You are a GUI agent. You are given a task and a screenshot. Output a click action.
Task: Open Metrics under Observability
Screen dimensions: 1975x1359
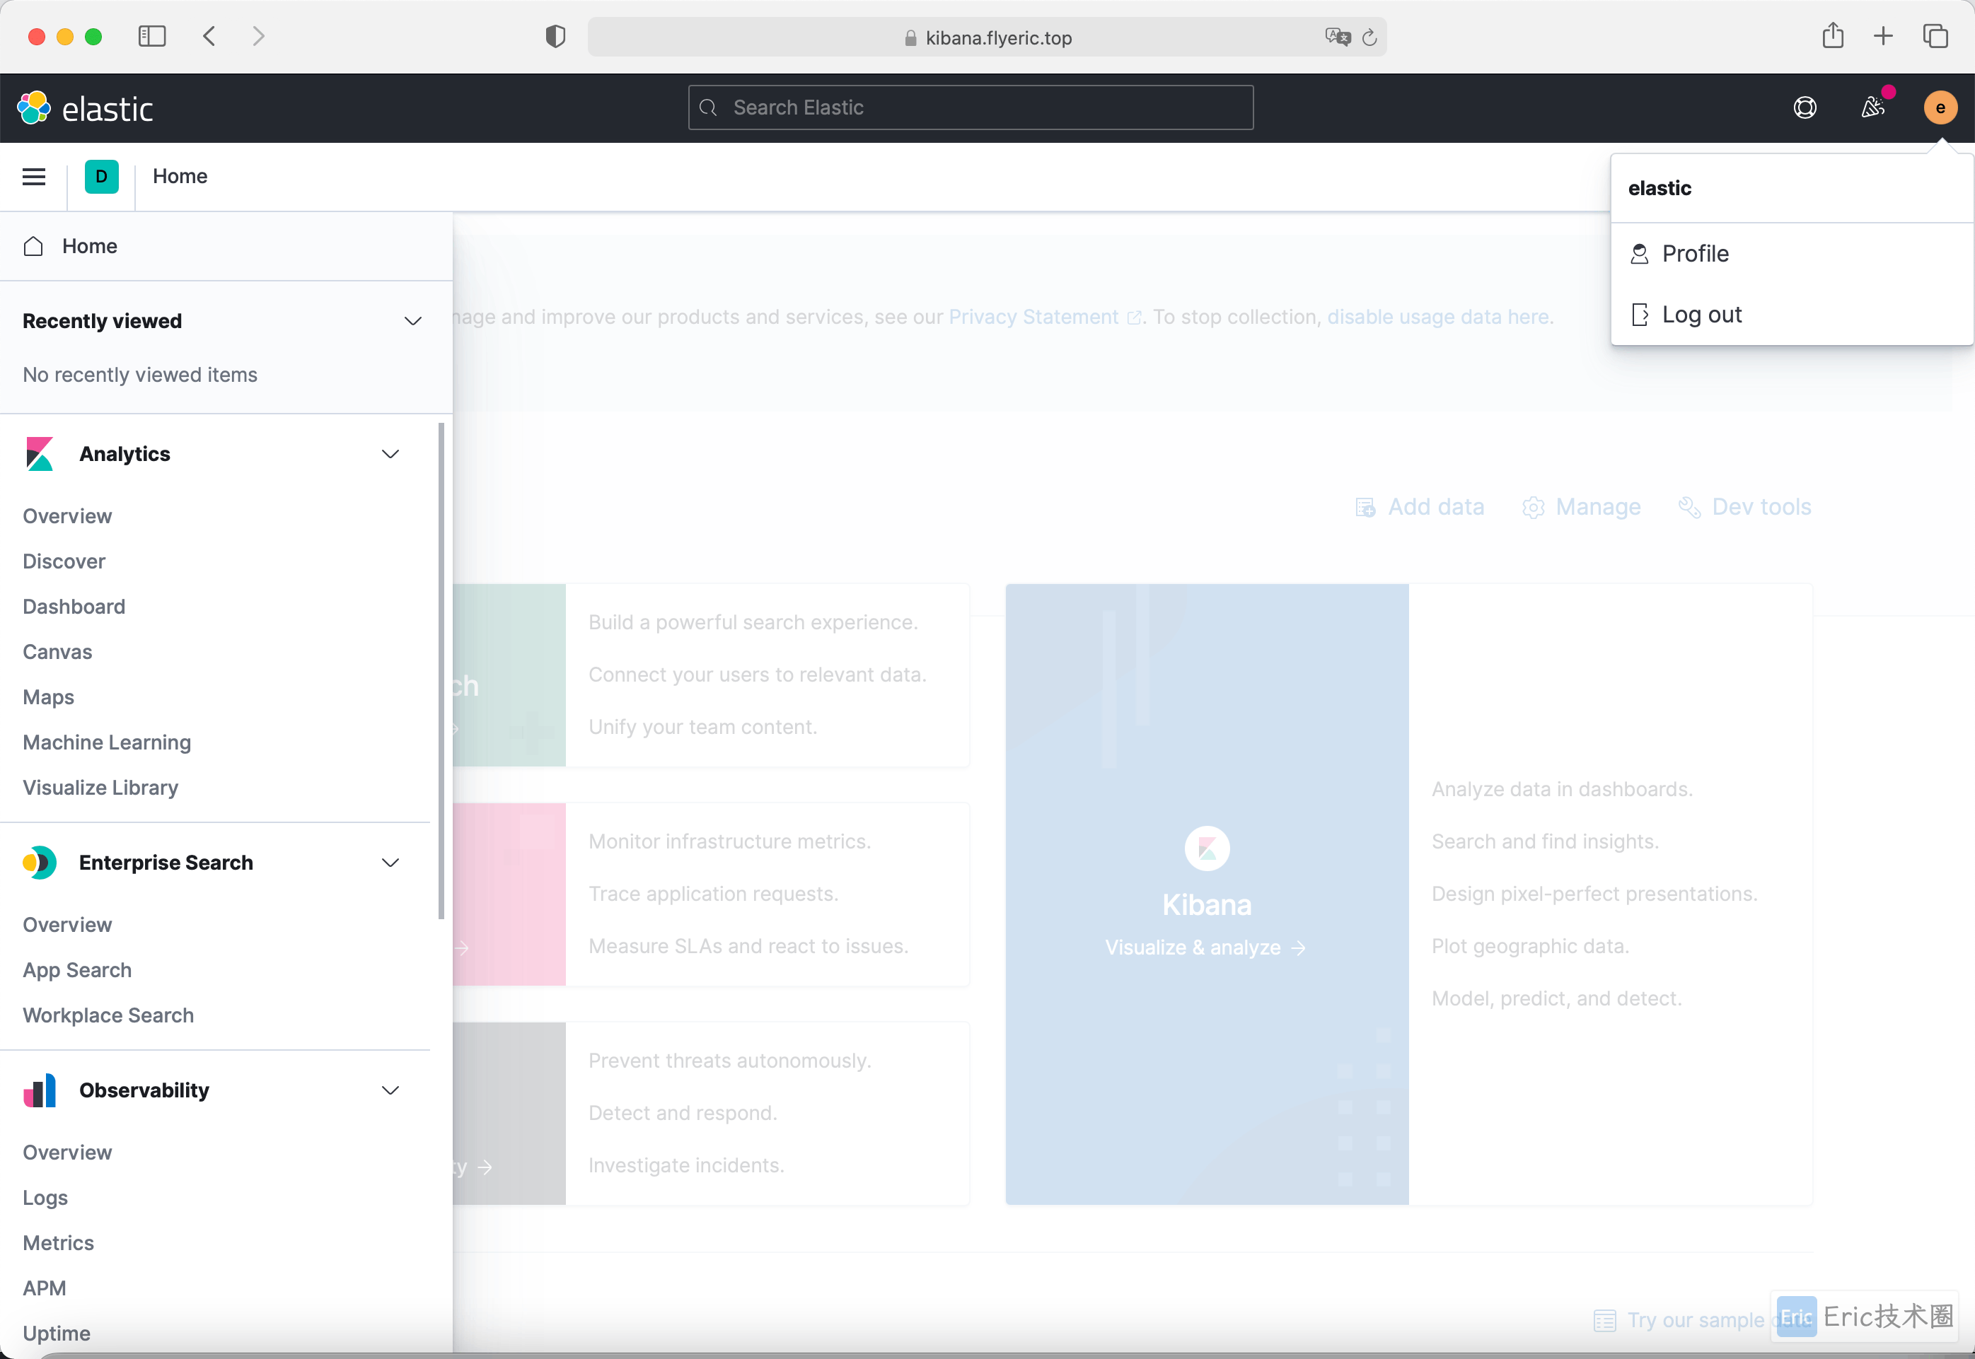point(59,1242)
